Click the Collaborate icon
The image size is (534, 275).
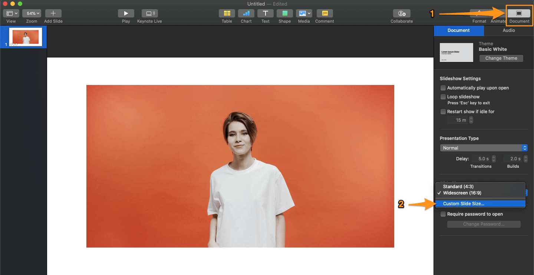coord(402,13)
